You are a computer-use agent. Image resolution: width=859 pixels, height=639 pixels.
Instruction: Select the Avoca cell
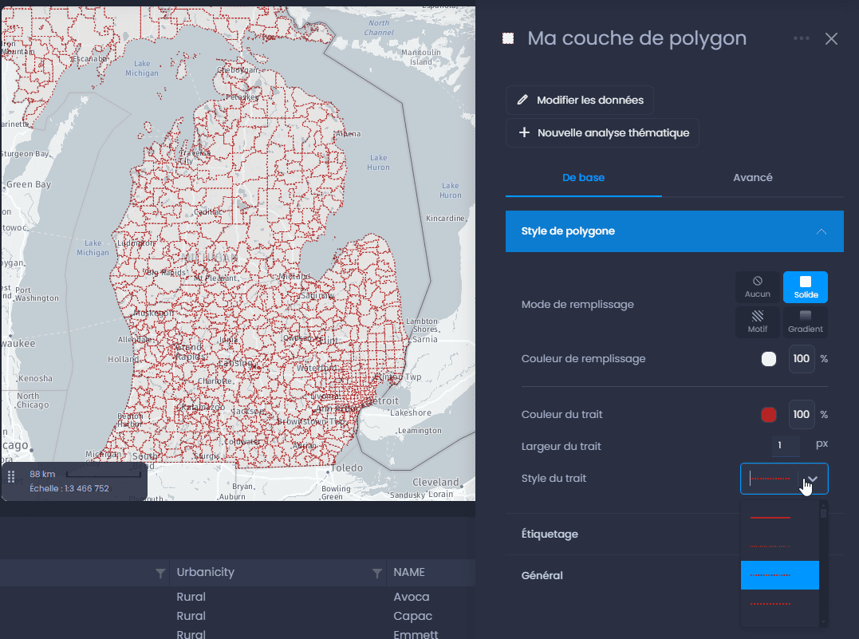pos(412,597)
